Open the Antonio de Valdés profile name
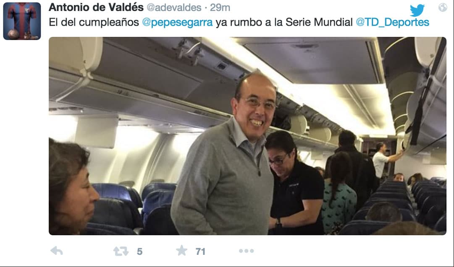 pos(96,7)
